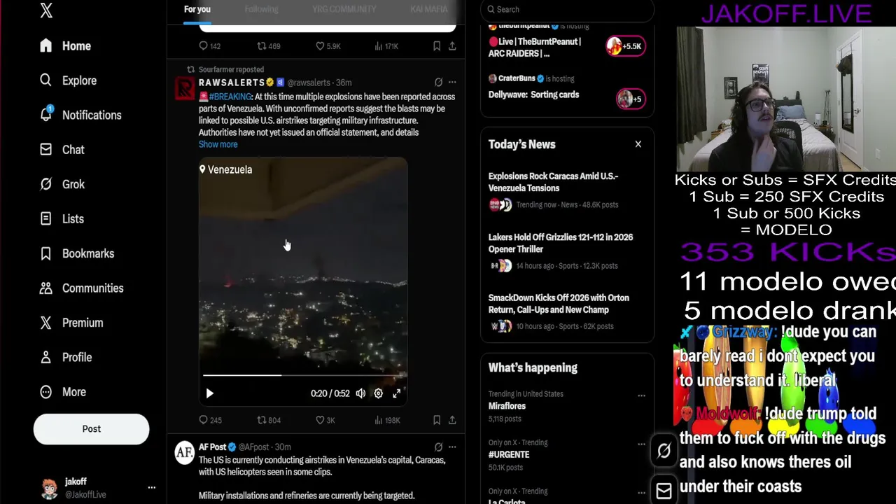Select the For you tab

(x=197, y=9)
